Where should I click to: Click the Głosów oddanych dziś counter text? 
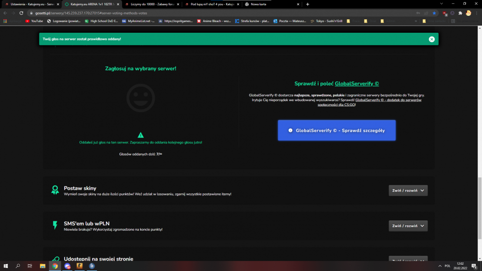coord(140,154)
